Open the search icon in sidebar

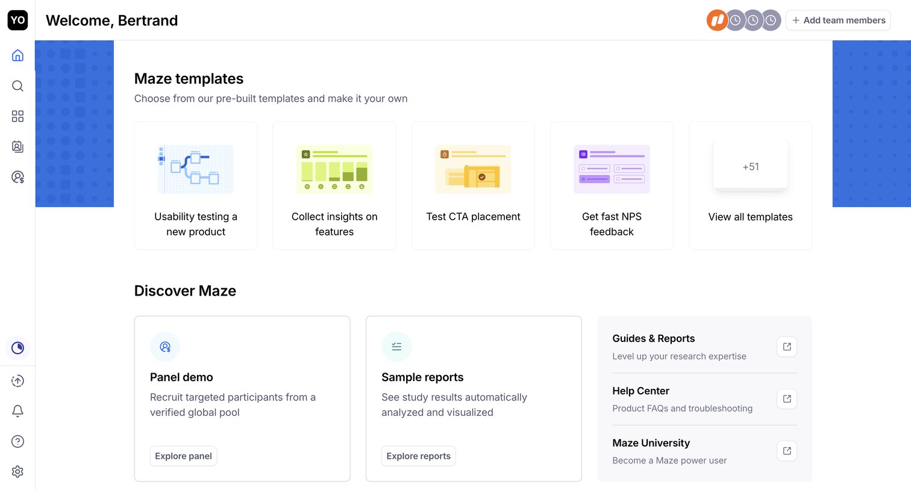click(x=17, y=86)
